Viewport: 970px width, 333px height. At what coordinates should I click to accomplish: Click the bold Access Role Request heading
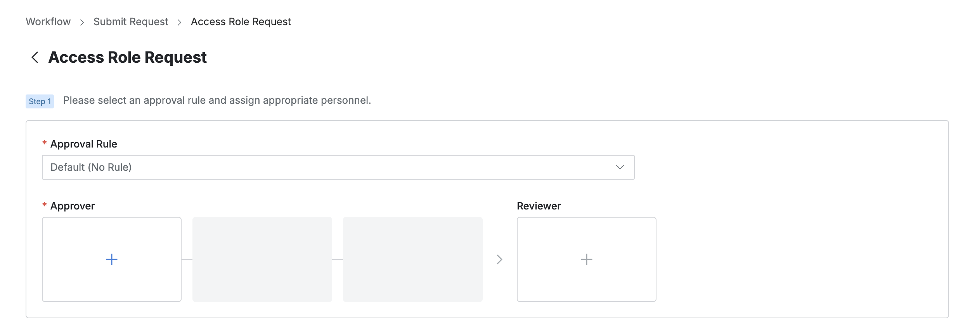coord(127,57)
